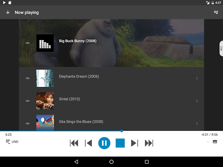
Task: Skip to the next playlist item
Action: point(149,143)
